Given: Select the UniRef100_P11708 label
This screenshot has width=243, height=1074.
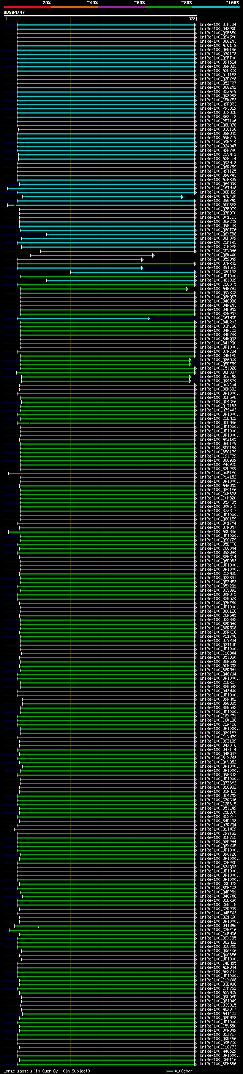Looking at the screenshot, I should pyautogui.click(x=218, y=637).
